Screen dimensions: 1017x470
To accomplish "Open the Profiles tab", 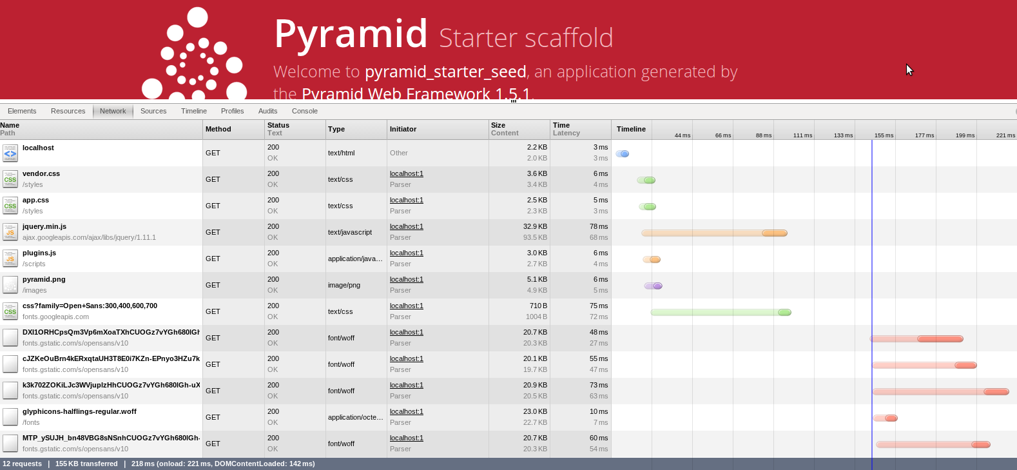I will tap(233, 111).
